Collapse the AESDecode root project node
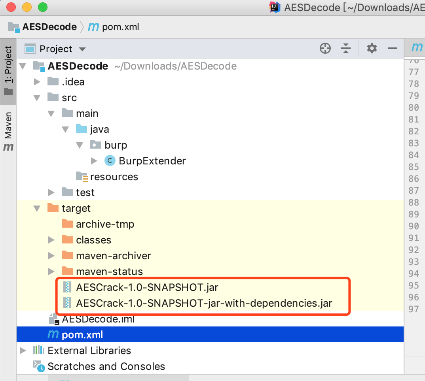Image resolution: width=425 pixels, height=381 pixels. pos(23,66)
